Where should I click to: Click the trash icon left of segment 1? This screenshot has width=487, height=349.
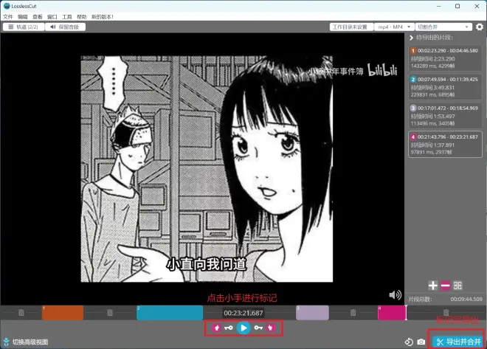pos(21,312)
